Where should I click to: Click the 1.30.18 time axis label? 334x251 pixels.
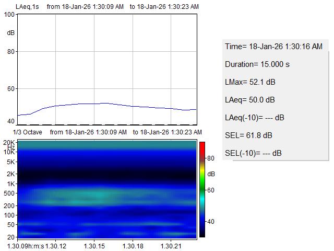133,246
